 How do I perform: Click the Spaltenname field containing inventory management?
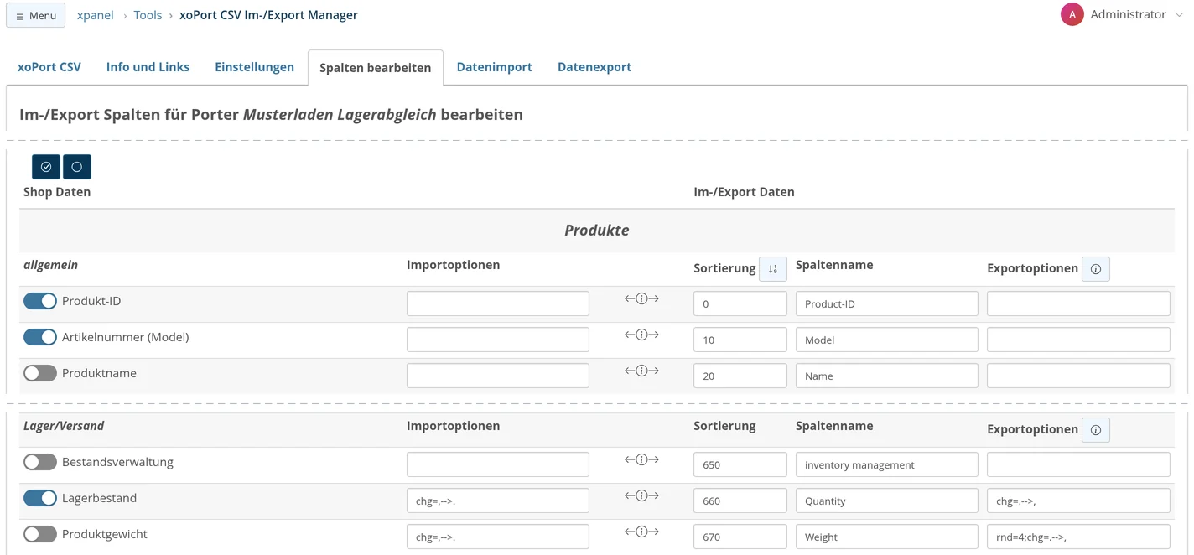[x=887, y=464]
